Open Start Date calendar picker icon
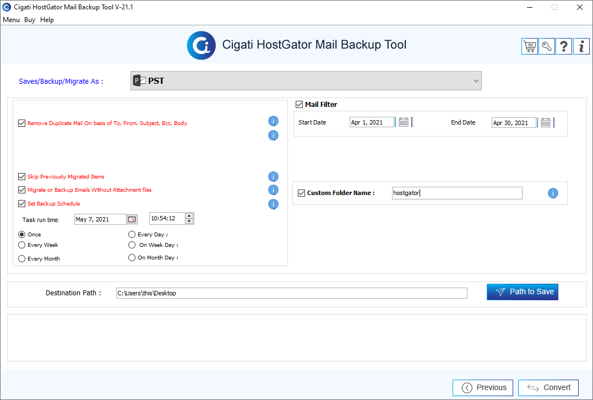Screen dimensions: 593x400 click(x=404, y=122)
